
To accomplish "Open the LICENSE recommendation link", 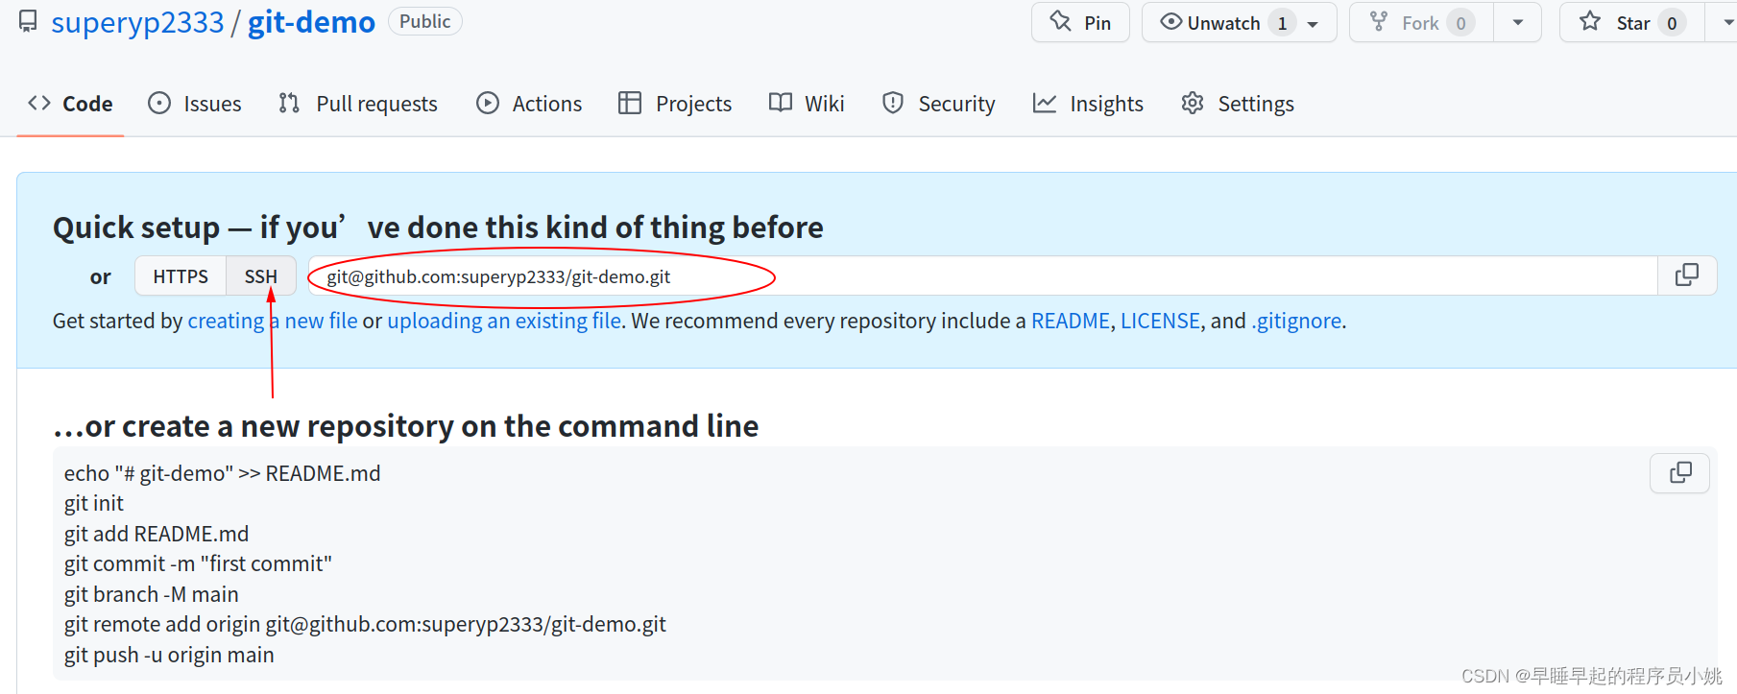I will [1160, 321].
